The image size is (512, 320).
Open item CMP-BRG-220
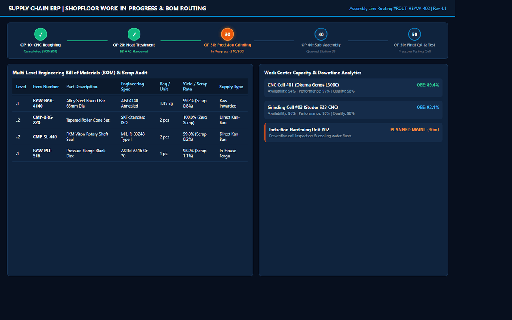(44, 120)
